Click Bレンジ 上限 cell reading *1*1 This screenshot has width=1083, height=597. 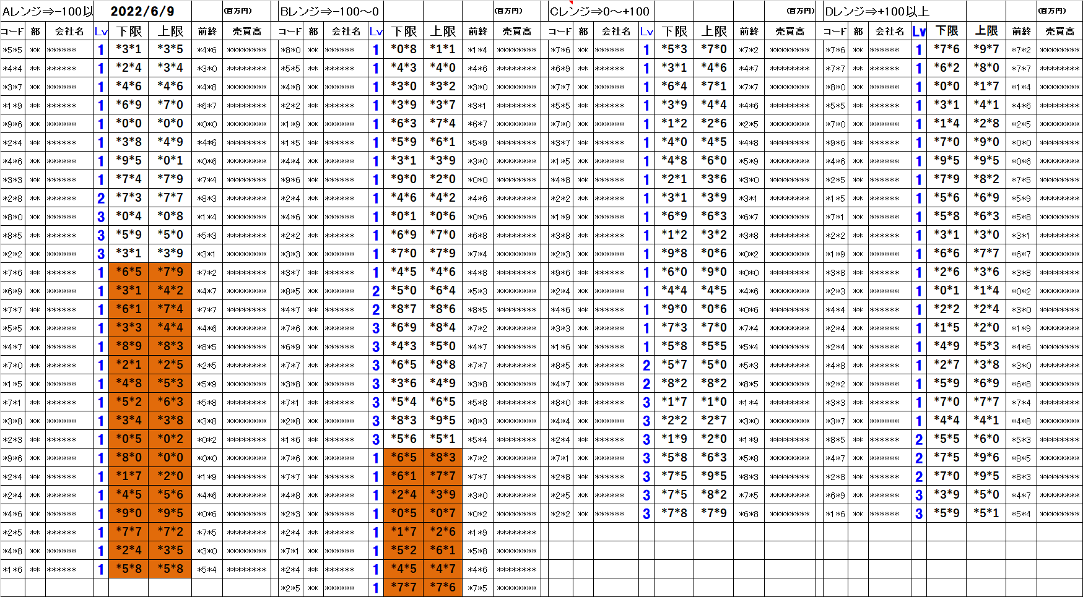[443, 49]
